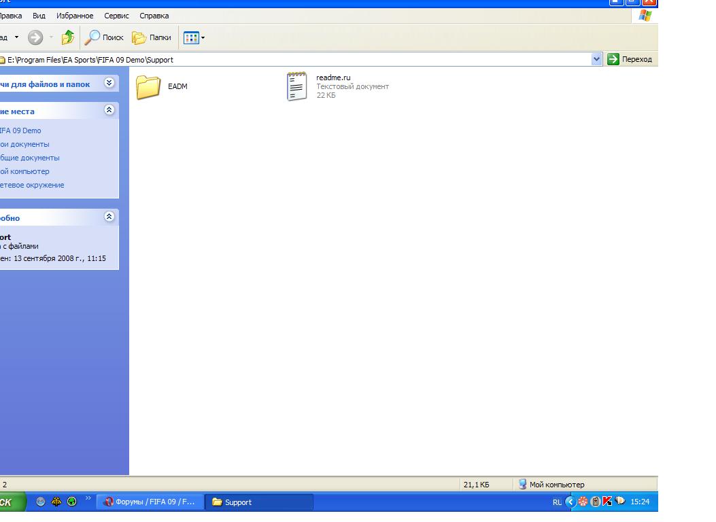Viewport: 716px width, 522px height.
Task: Click the Переход go button
Action: coord(629,59)
